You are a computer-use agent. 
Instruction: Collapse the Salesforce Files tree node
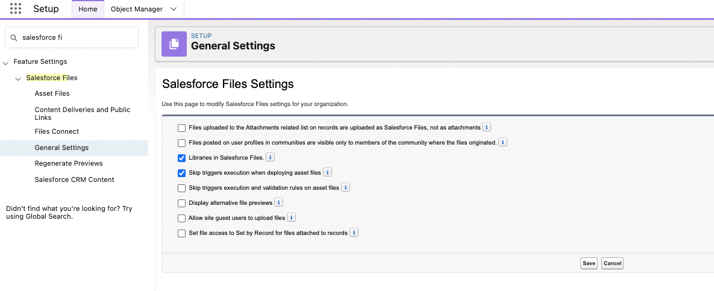[x=19, y=78]
